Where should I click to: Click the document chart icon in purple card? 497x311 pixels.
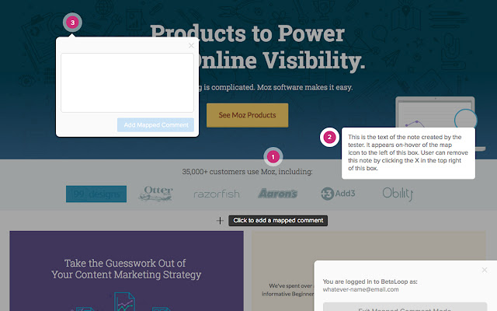[124, 302]
